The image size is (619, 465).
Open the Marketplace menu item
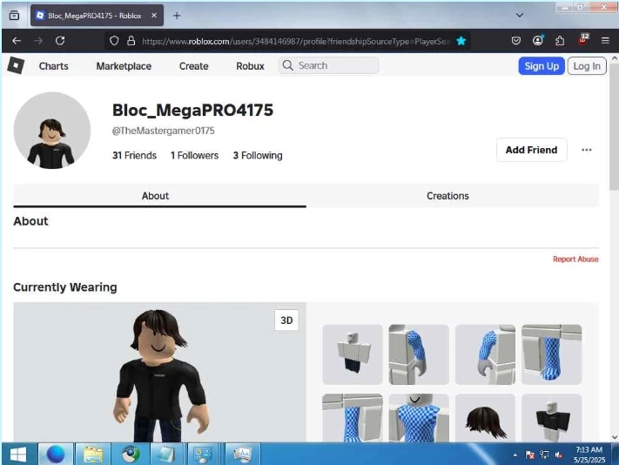(x=124, y=66)
